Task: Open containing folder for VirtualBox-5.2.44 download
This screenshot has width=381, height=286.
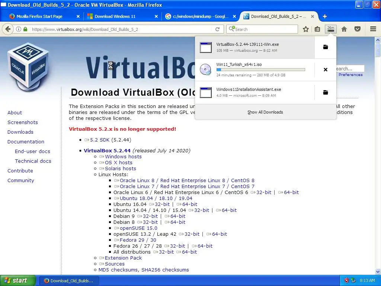Action: pos(326,47)
